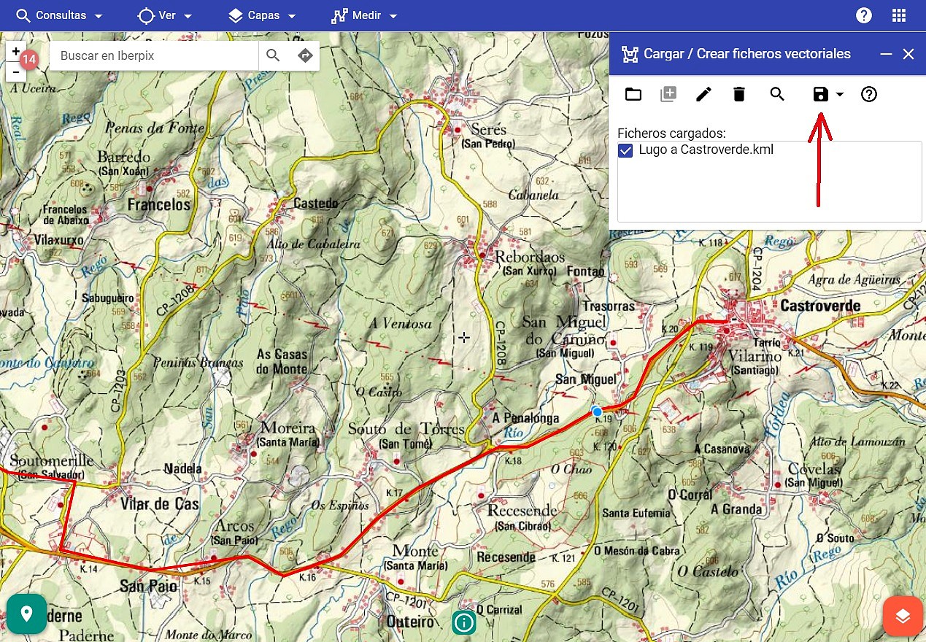Zoom out the map with minus button
This screenshot has width=926, height=642.
pyautogui.click(x=16, y=71)
